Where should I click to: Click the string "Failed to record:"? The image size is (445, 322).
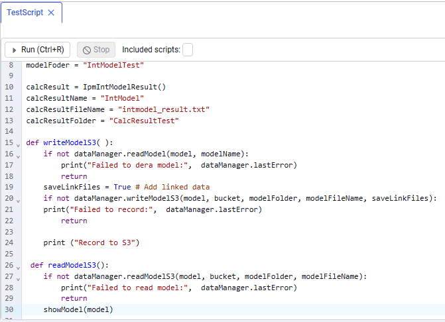point(111,209)
